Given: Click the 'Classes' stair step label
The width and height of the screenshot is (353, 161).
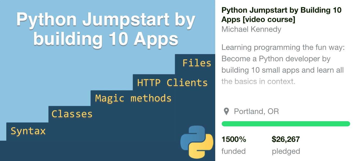Looking at the screenshot, I should coord(72,114).
